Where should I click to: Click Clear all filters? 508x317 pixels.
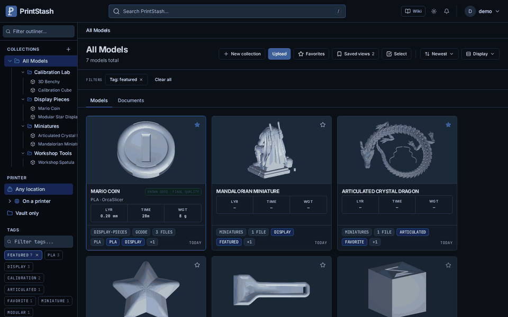pos(163,80)
